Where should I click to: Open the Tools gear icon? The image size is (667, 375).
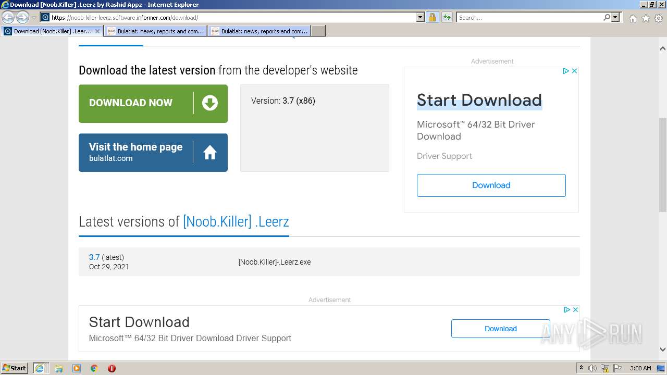(x=659, y=18)
